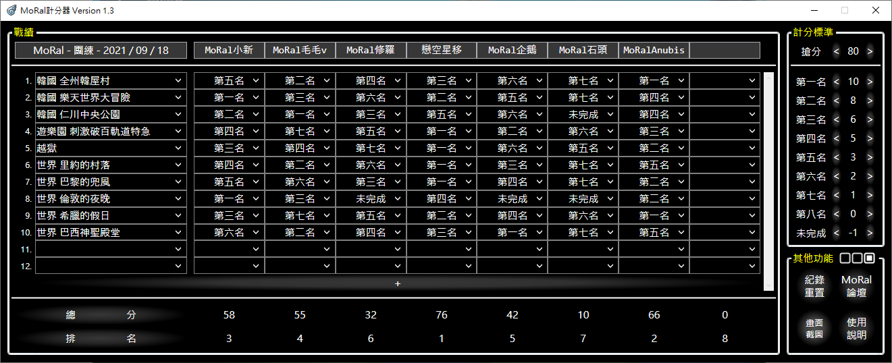Decrease points for 第三名
Image resolution: width=892 pixels, height=363 pixels.
coord(837,119)
